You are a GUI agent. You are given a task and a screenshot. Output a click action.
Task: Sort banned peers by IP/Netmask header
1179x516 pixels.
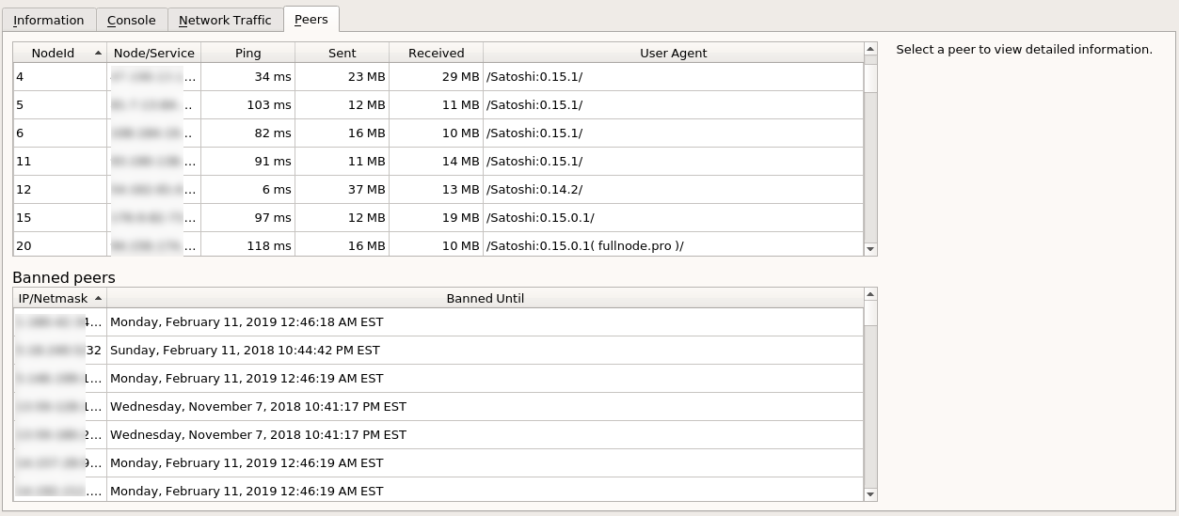click(59, 298)
